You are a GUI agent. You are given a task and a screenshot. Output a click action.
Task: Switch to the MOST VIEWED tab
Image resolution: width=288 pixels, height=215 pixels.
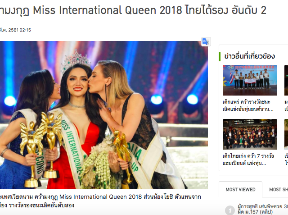click(240, 189)
